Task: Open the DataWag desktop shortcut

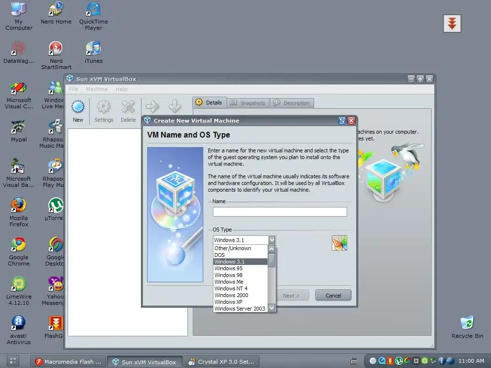Action: pos(19,52)
